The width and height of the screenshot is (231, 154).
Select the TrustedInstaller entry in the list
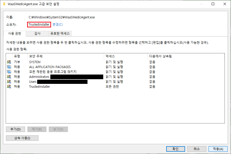(x=39, y=87)
